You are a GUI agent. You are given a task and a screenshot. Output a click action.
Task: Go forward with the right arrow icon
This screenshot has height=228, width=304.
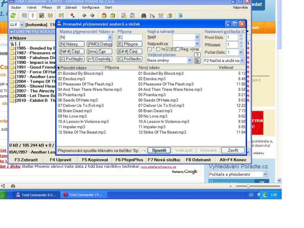[92, 16]
